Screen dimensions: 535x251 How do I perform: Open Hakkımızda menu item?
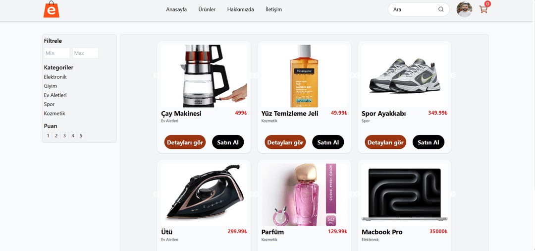[241, 9]
